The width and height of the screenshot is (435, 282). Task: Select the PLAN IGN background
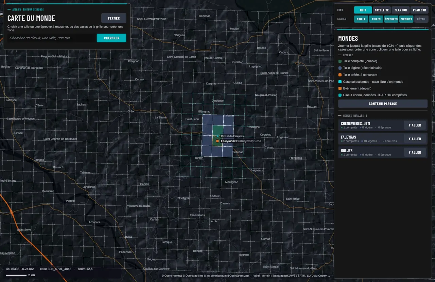tap(401, 10)
